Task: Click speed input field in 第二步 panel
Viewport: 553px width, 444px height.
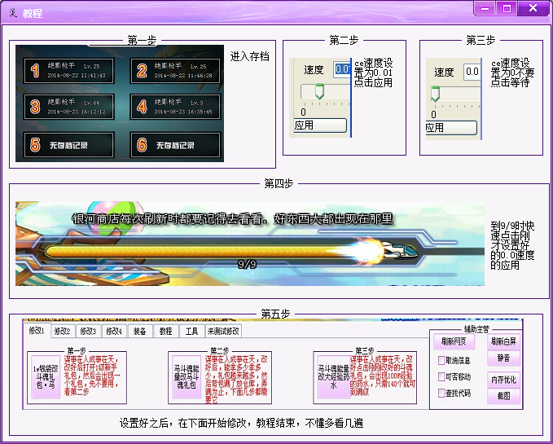Action: point(342,68)
